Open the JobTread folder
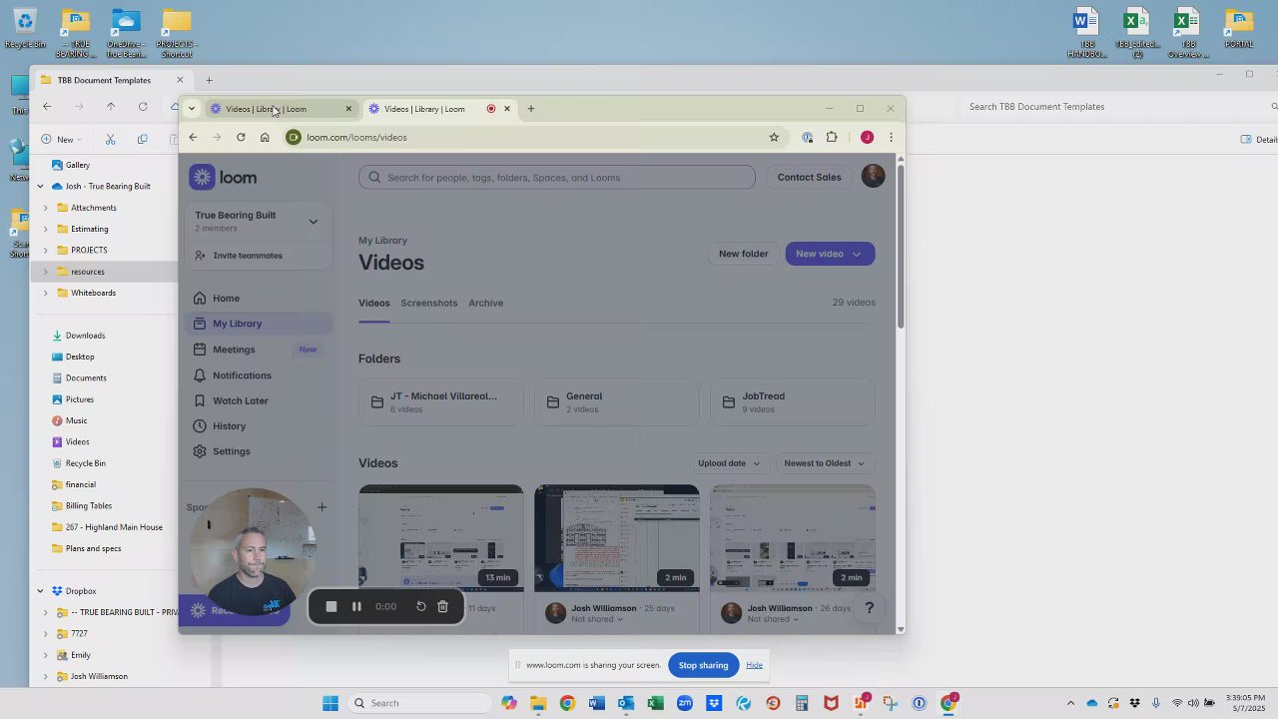 tap(792, 402)
